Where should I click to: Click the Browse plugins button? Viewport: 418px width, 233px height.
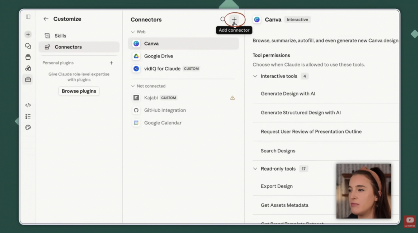(x=79, y=91)
